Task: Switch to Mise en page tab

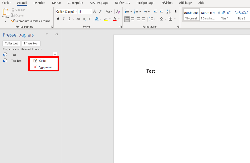Action: [x=99, y=3]
